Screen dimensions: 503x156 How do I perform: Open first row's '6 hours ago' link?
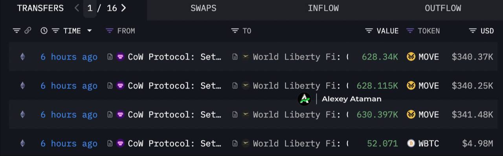(69, 57)
